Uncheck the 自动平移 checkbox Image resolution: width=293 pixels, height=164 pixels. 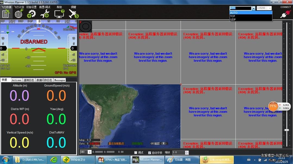point(150,153)
